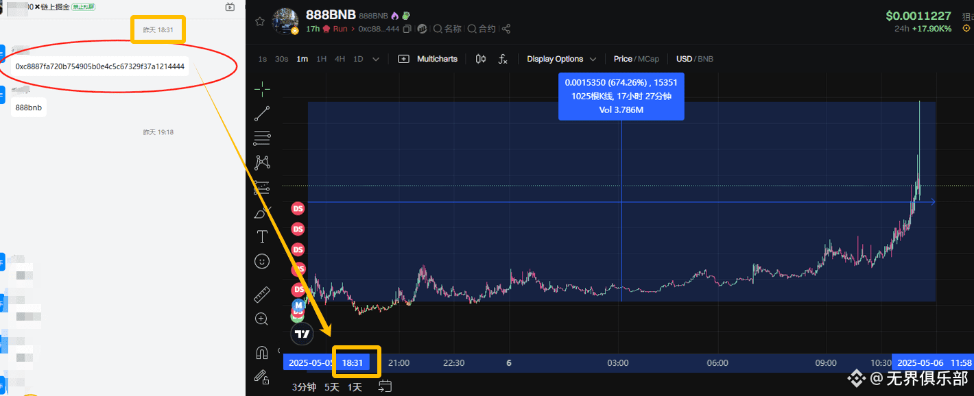Click the 24h +17.90K% change value
Viewport: 974px width, 396px height.
pos(923,29)
